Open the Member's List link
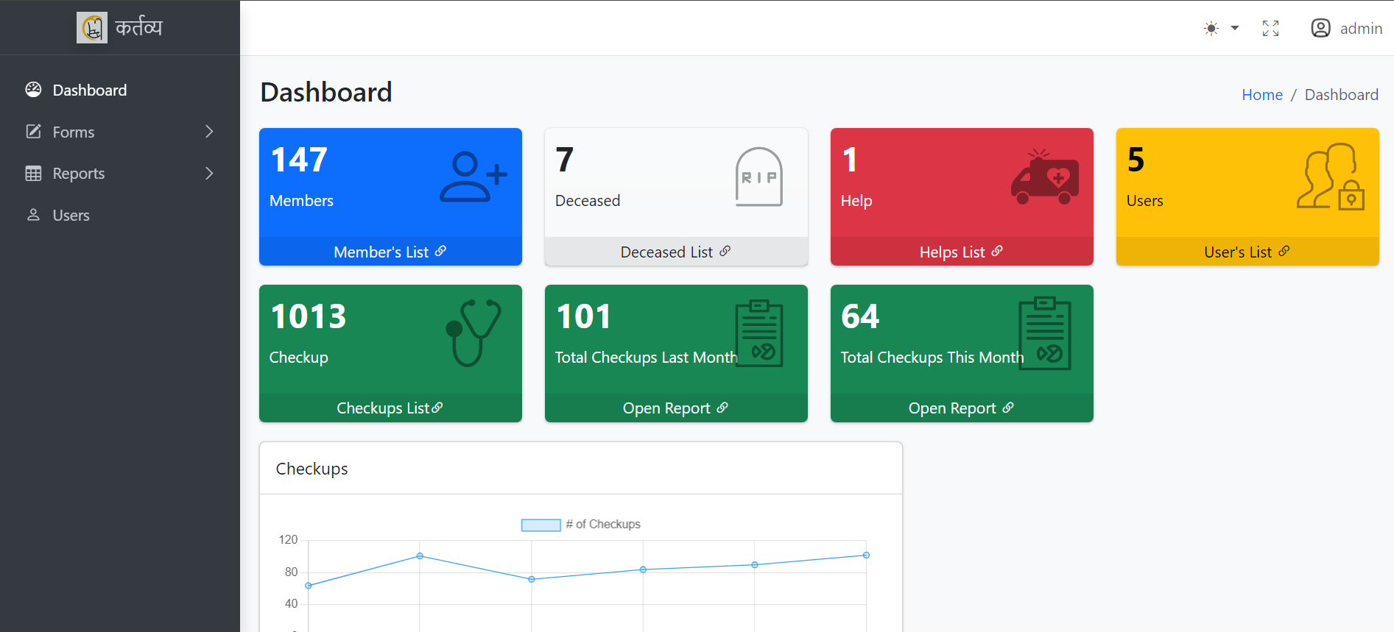The height and width of the screenshot is (632, 1394). [390, 252]
